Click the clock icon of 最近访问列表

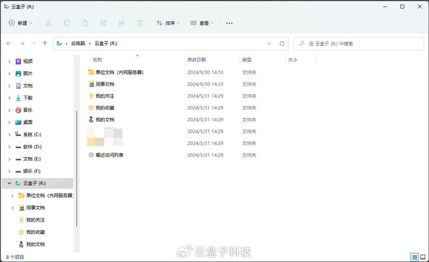(x=91, y=155)
